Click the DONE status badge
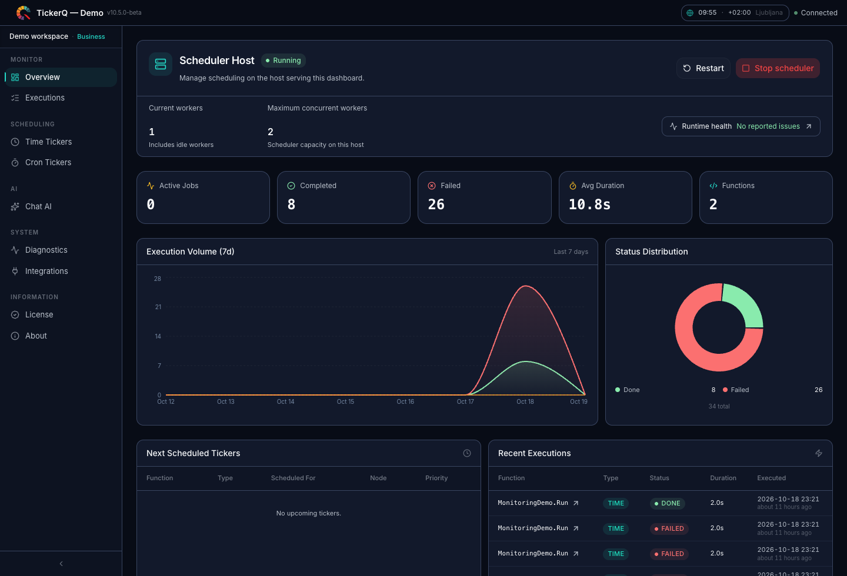Screen dimensions: 847x576 coord(668,503)
